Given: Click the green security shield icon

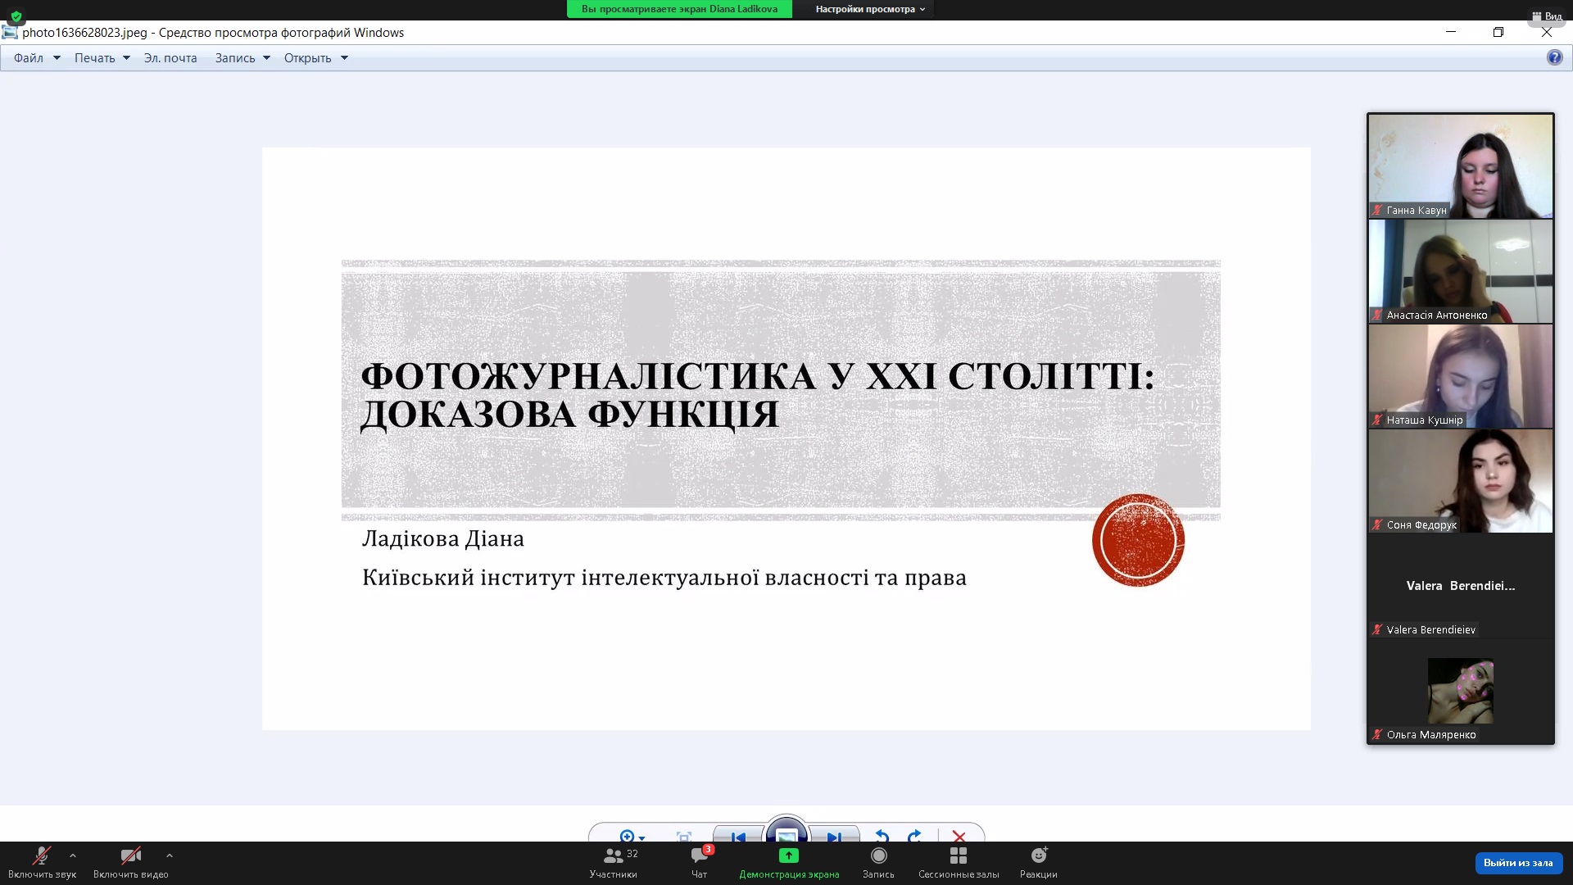Looking at the screenshot, I should tap(16, 16).
